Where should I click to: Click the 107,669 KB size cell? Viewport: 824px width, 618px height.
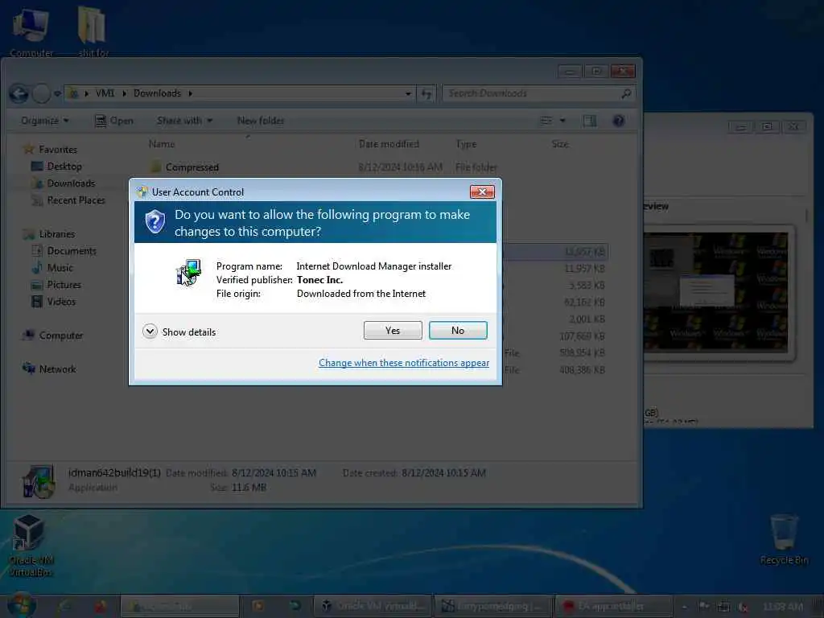(x=583, y=336)
